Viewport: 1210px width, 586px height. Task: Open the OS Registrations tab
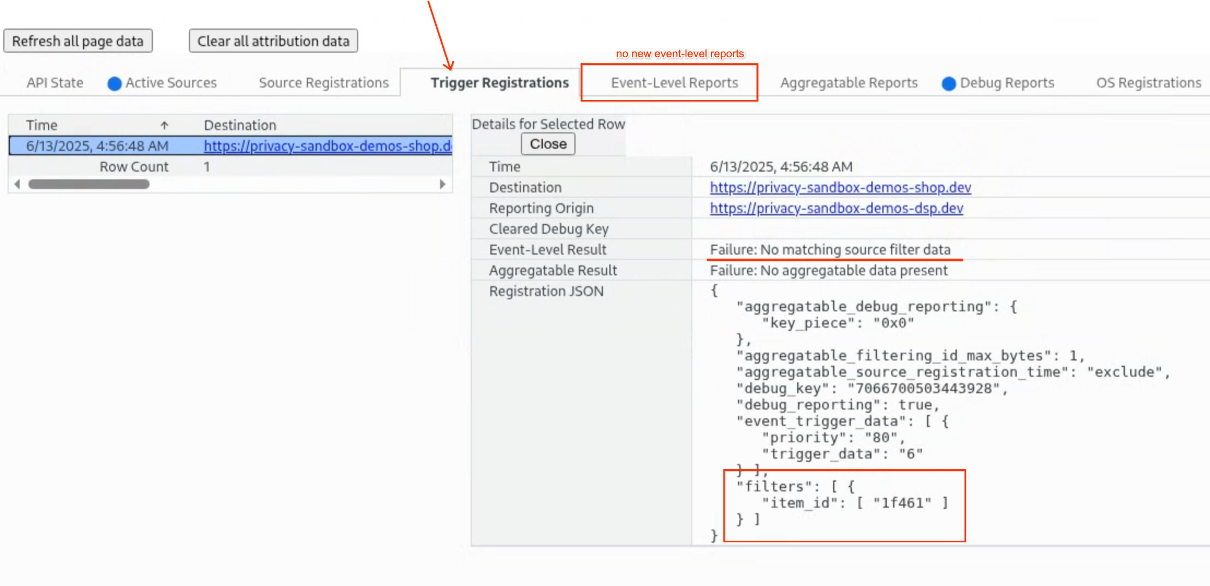tap(1148, 83)
